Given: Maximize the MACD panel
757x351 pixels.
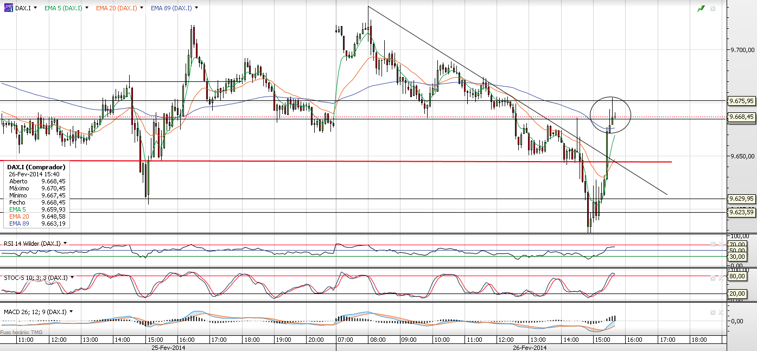Looking at the screenshot, I should 713,312.
